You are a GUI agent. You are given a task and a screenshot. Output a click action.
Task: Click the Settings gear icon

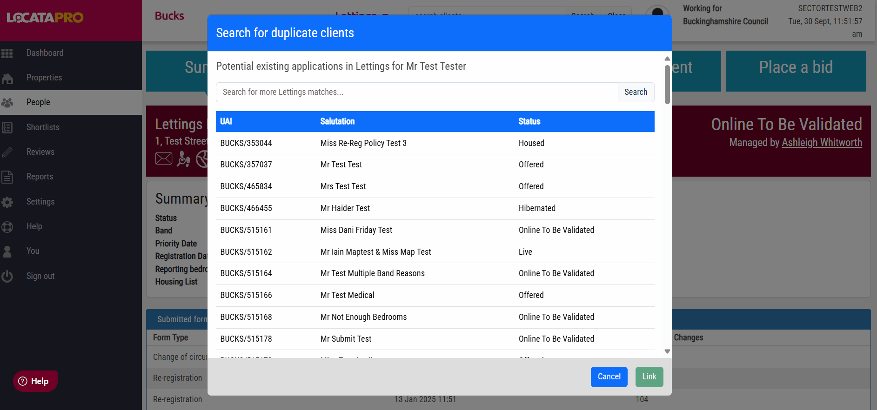tap(7, 202)
